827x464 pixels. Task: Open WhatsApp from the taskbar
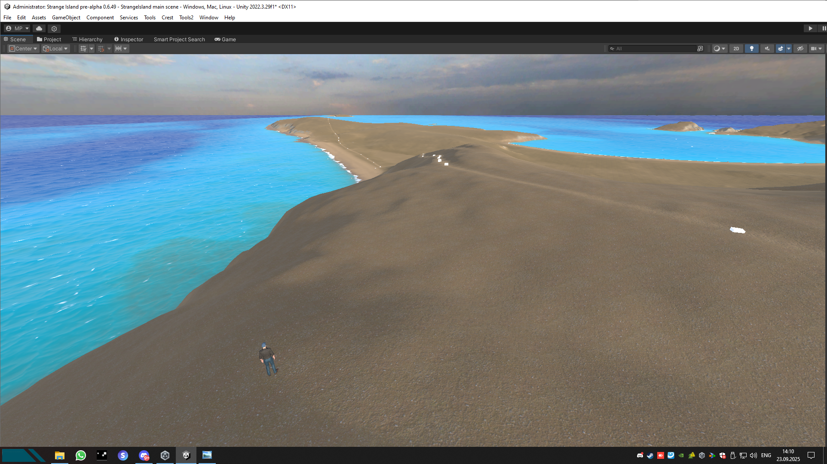coord(81,455)
